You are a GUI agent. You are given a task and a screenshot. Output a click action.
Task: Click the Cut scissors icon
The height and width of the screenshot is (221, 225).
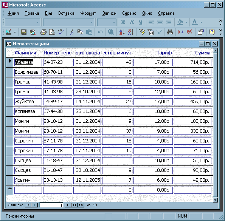[x=71, y=32]
